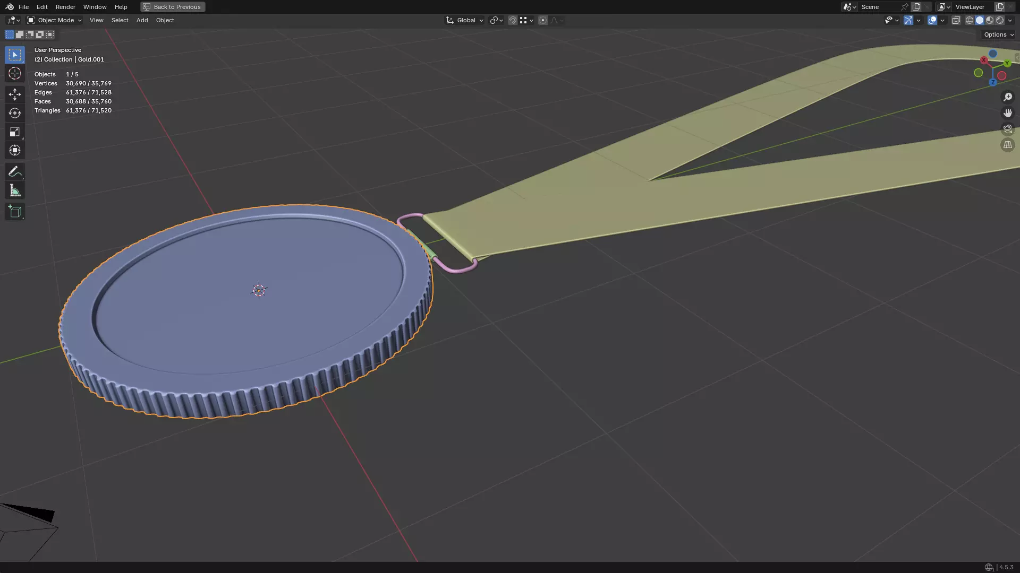Toggle proportional editing
Screen dimensions: 1020x573
(x=543, y=20)
